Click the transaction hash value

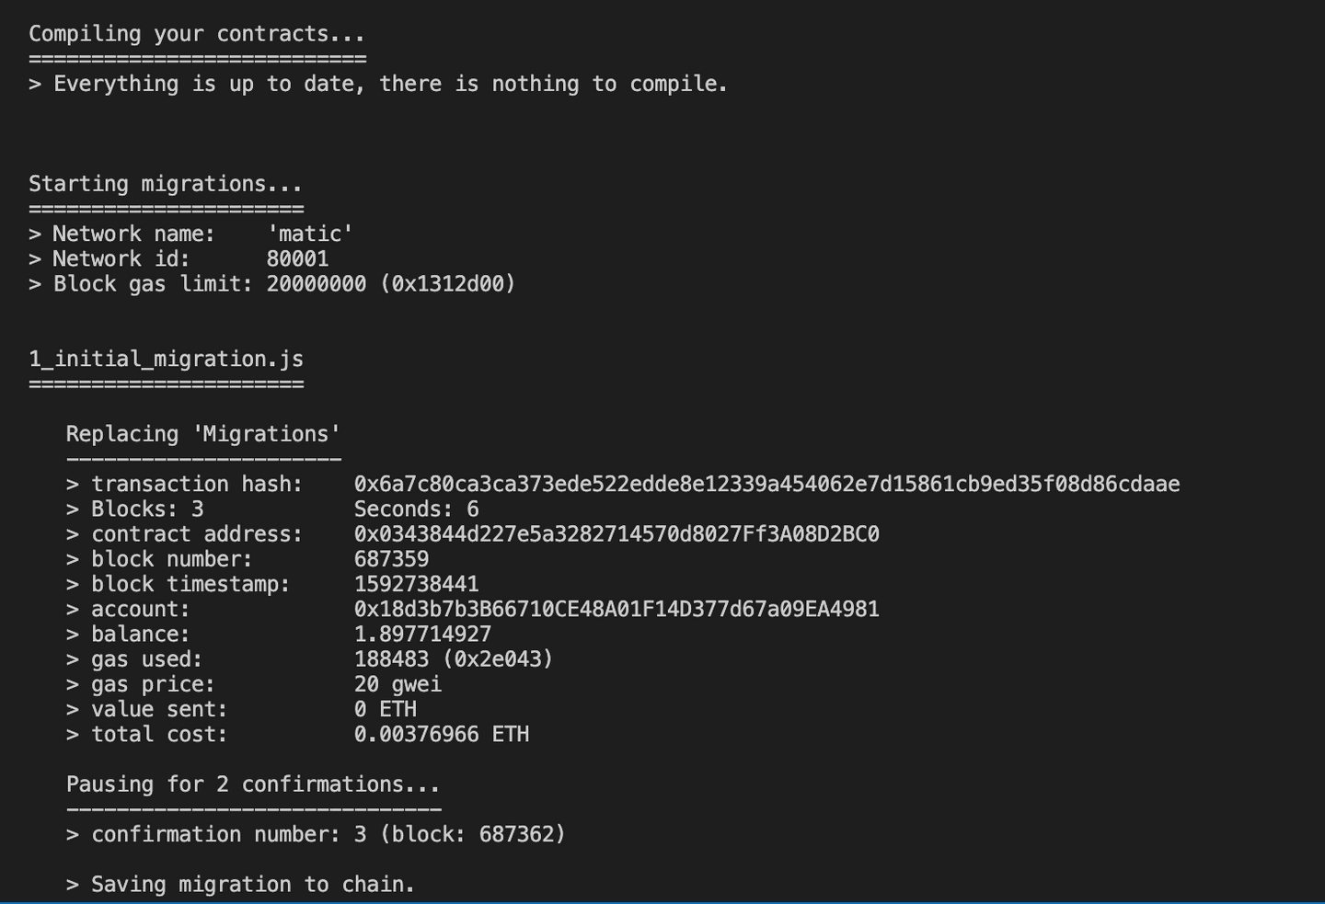click(766, 485)
